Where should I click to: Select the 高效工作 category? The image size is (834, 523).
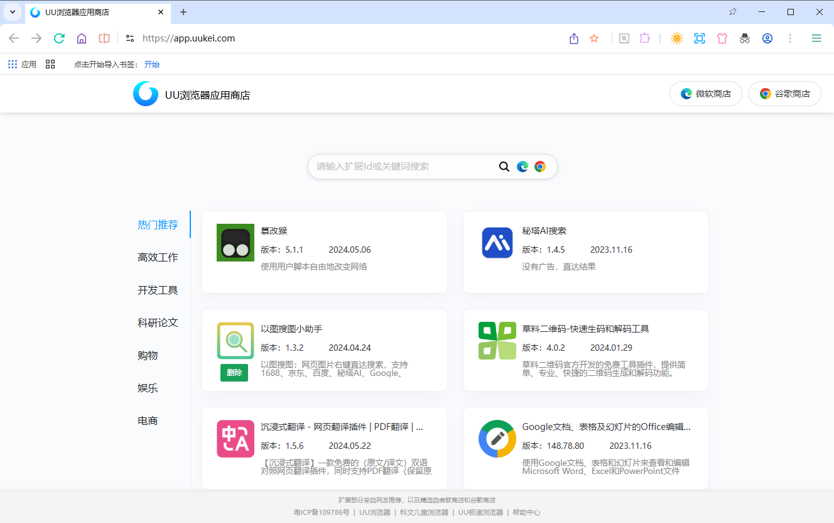coord(158,257)
